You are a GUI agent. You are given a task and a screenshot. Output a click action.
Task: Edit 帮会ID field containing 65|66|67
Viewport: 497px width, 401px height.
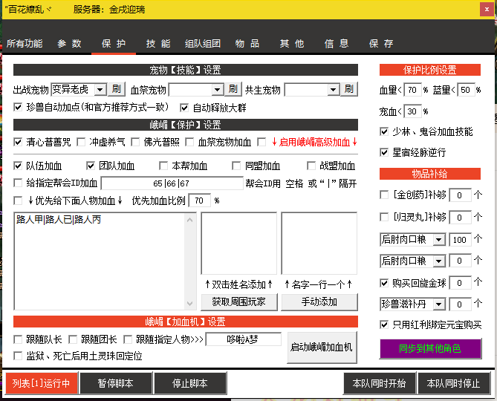tap(172, 183)
